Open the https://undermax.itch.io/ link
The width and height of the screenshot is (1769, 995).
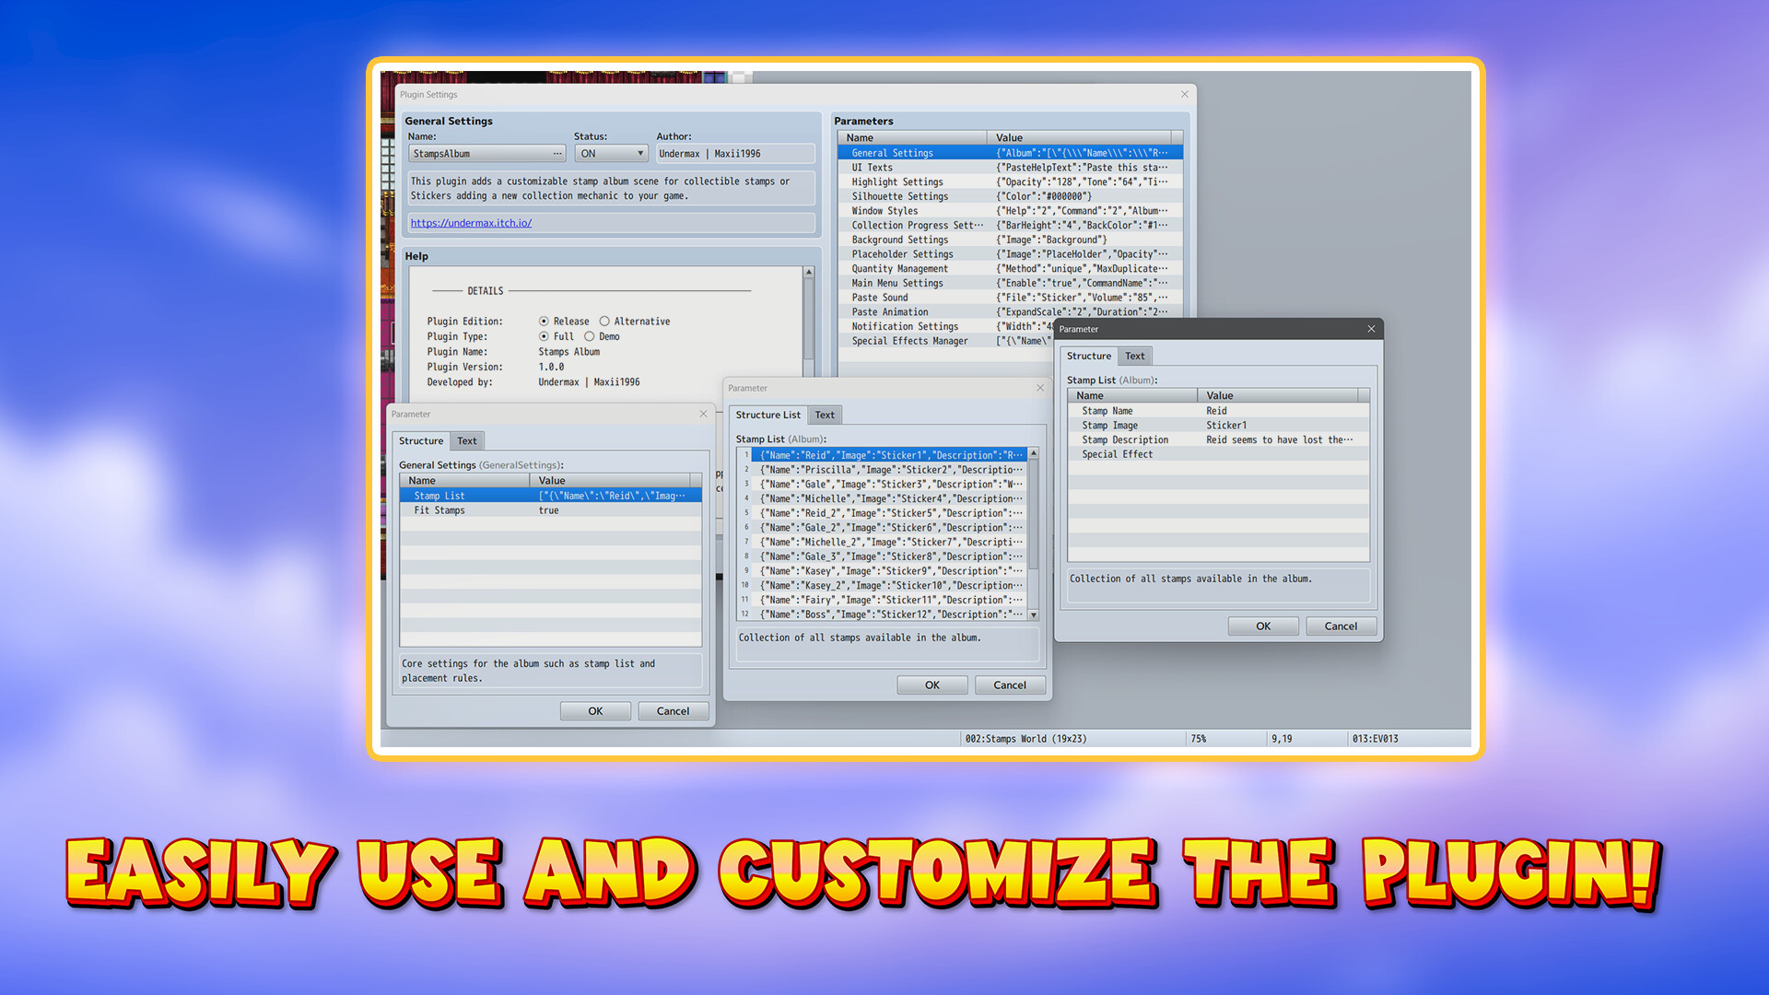[471, 222]
